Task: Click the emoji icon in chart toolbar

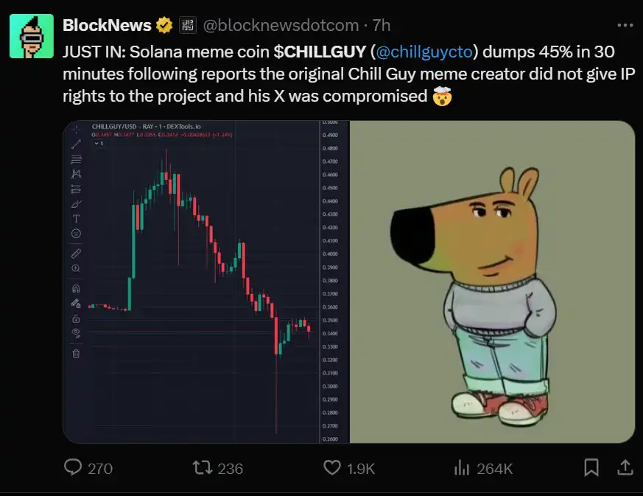Action: pyautogui.click(x=76, y=234)
